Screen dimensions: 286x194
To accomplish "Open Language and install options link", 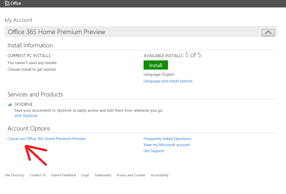I will [168, 81].
